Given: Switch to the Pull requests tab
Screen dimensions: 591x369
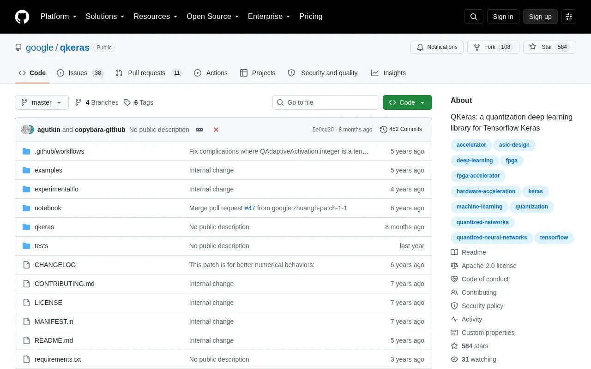Looking at the screenshot, I should click(x=149, y=73).
